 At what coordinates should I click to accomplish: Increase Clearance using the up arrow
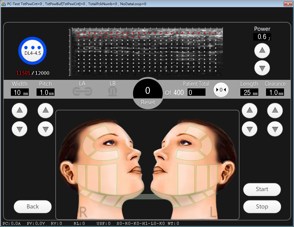pyautogui.click(x=275, y=111)
